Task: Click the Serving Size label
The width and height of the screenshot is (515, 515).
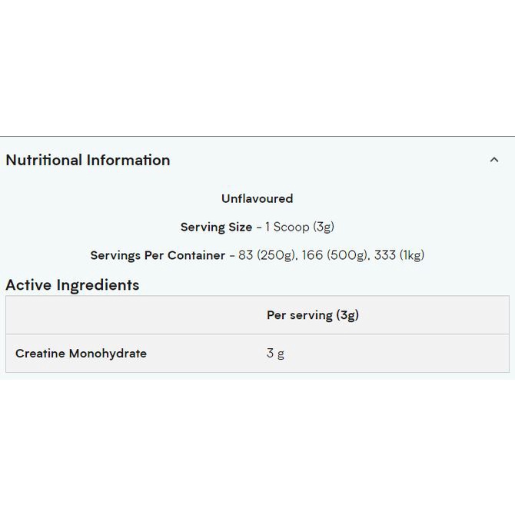Action: coord(216,227)
